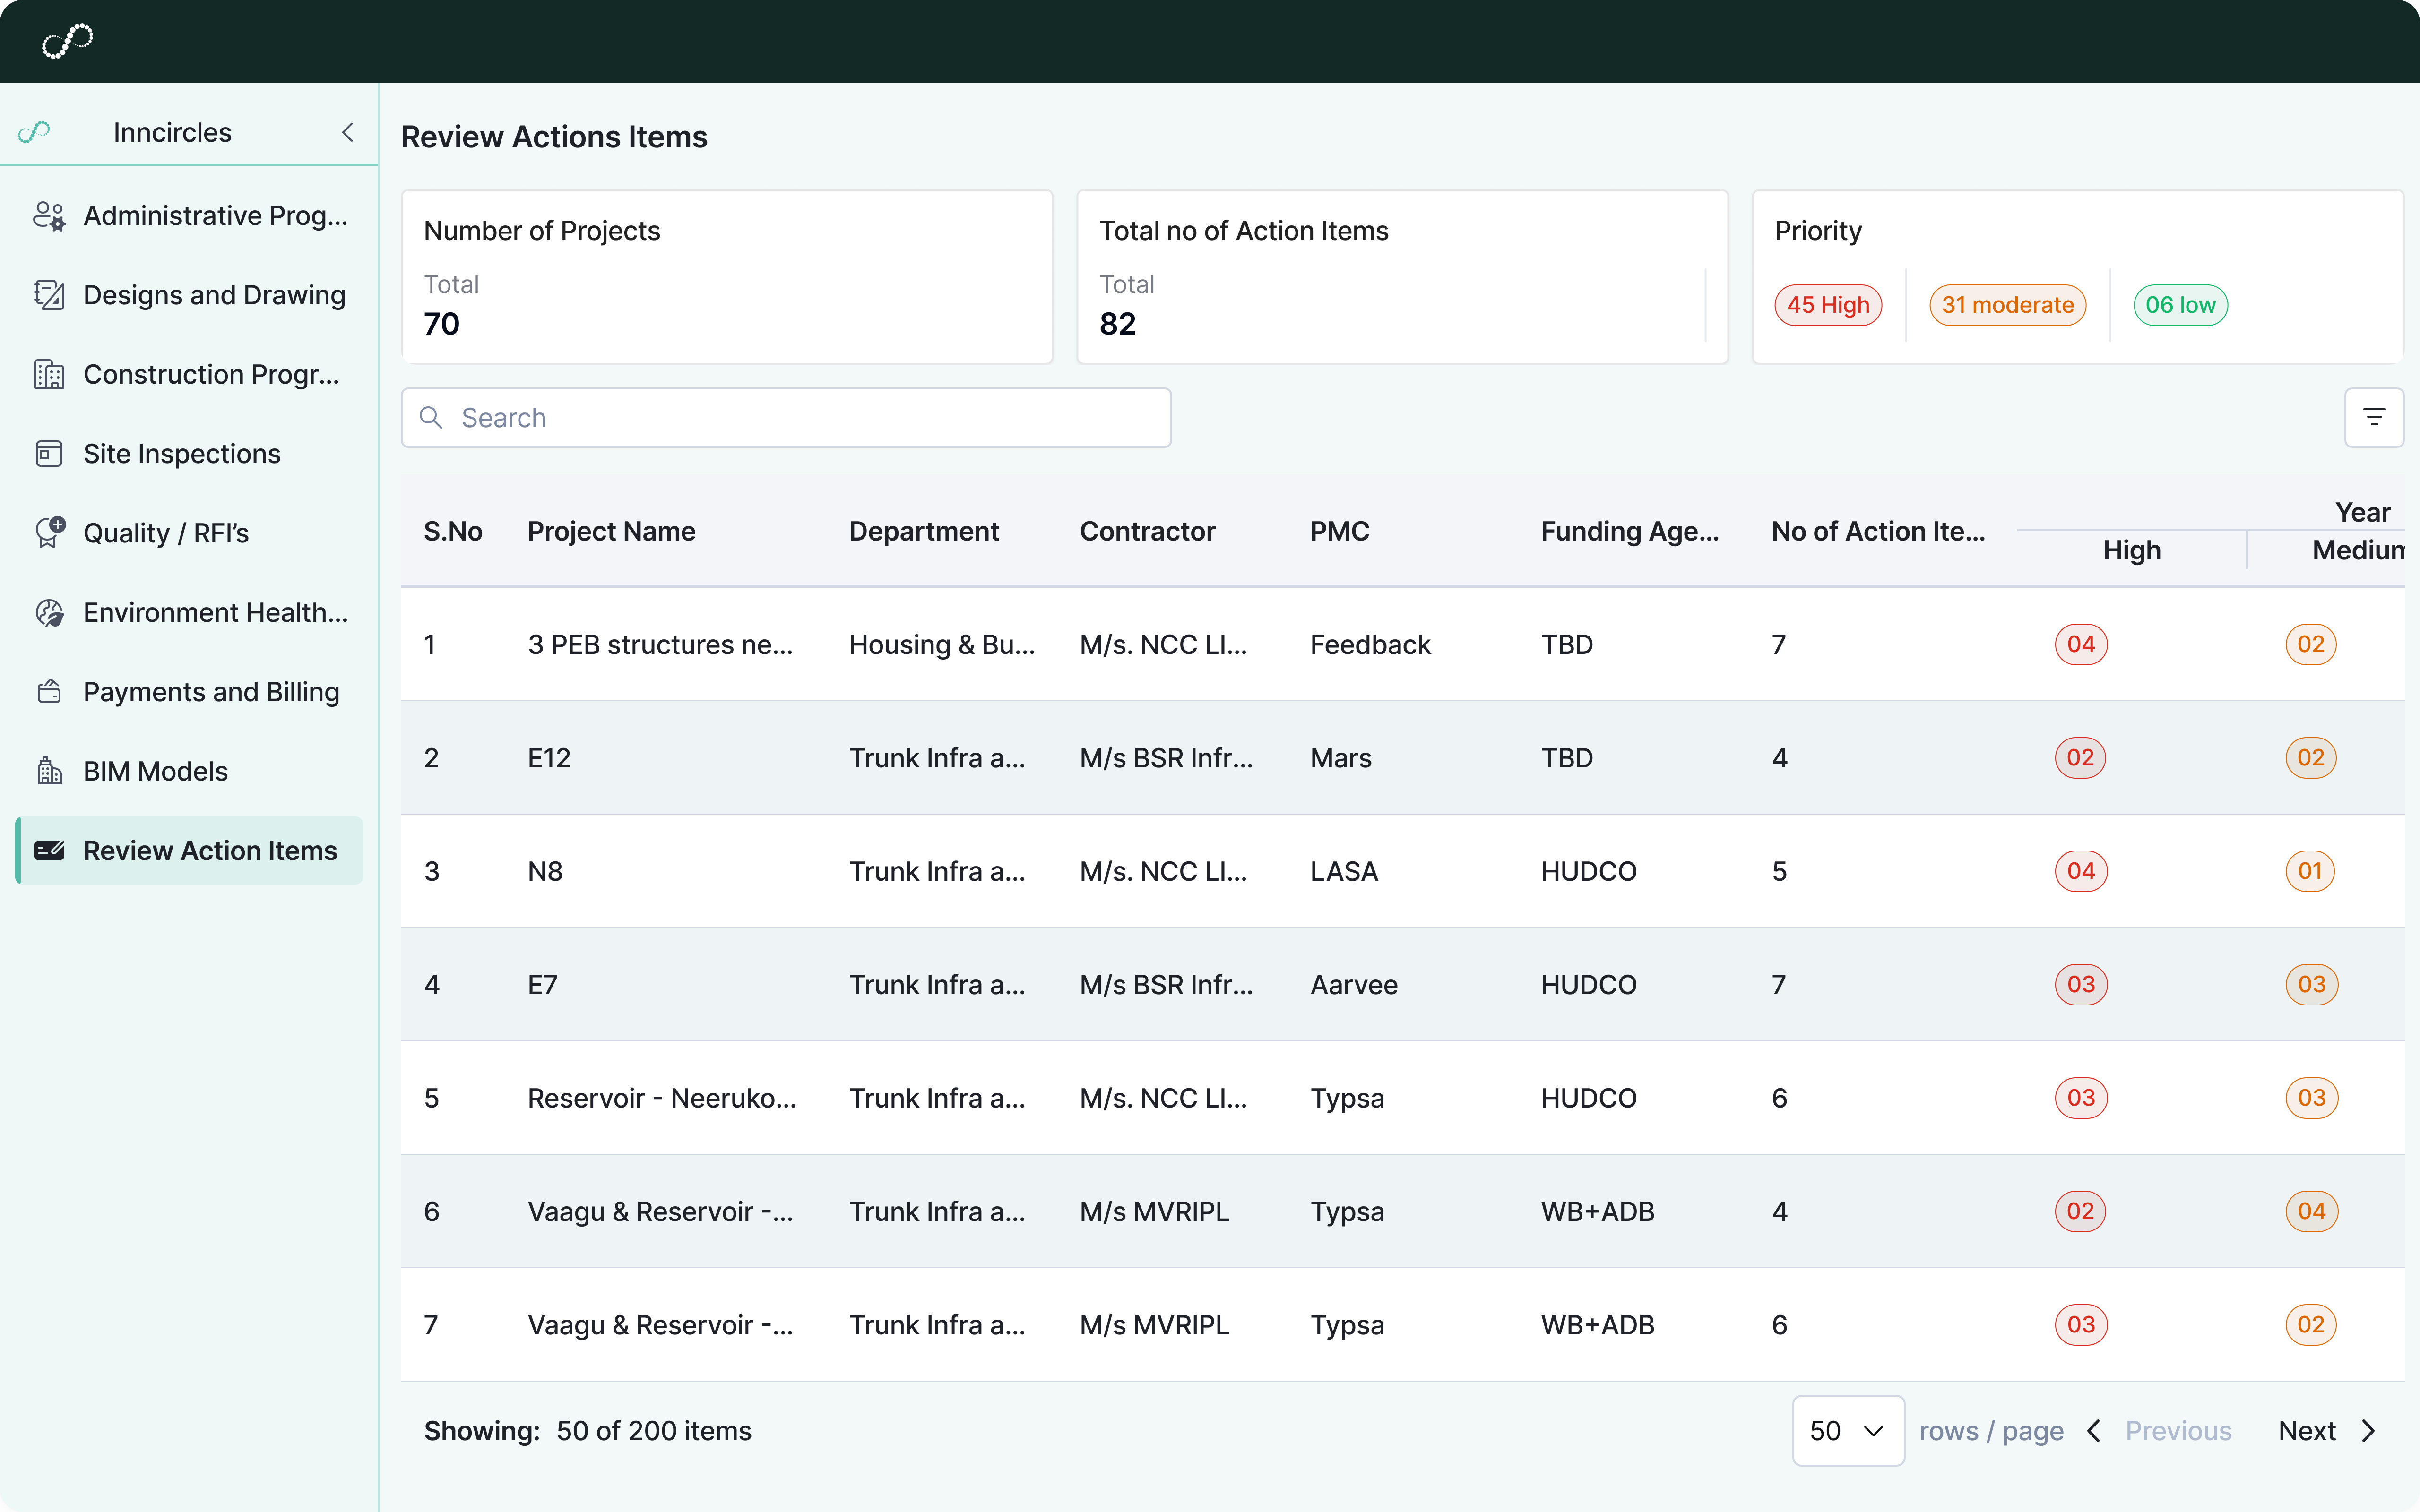
Task: Select the Designs and Drawing icon
Action: (x=49, y=294)
